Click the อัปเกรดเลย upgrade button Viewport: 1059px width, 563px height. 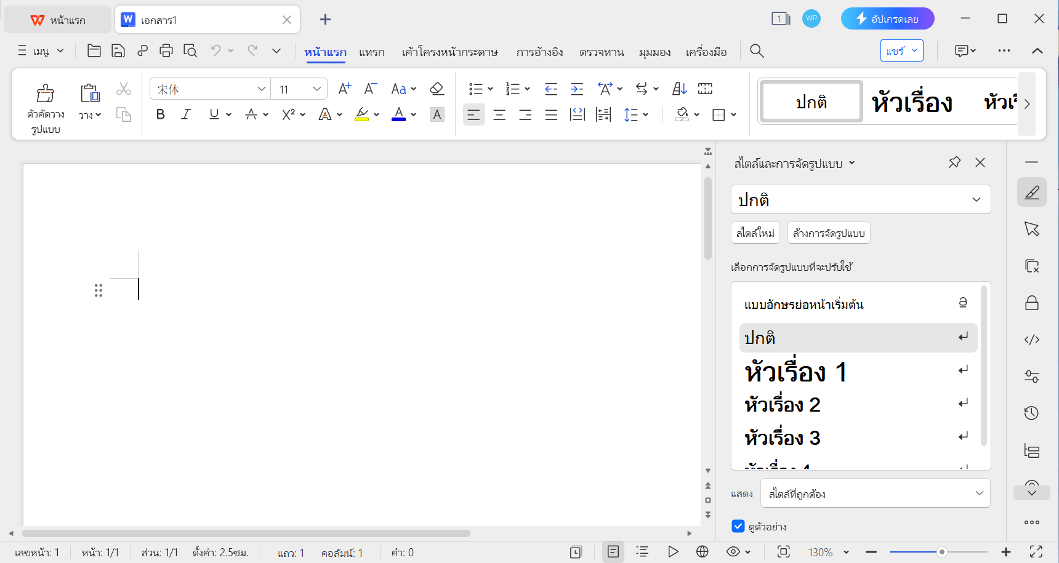(888, 18)
